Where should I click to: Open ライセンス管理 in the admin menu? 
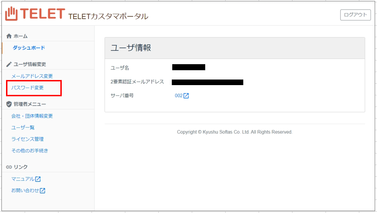pyautogui.click(x=27, y=139)
